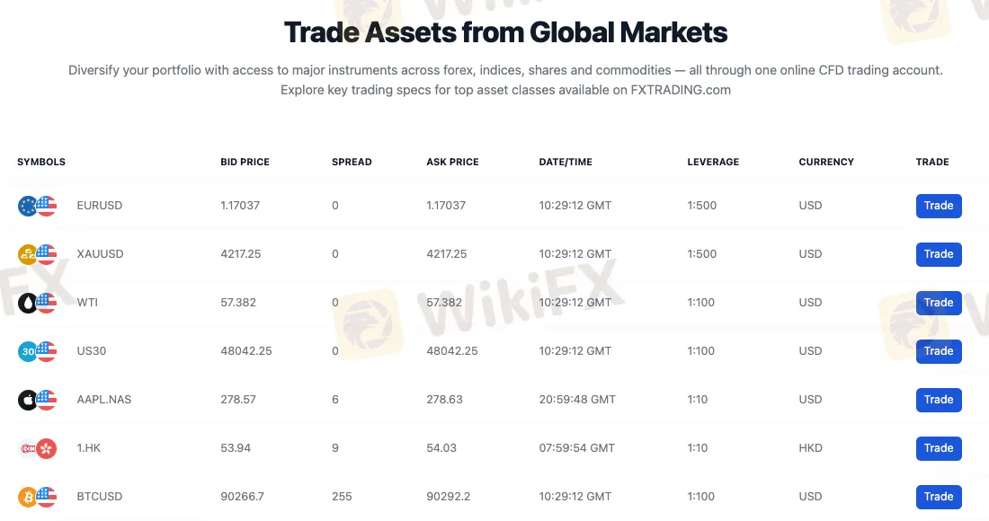Click the Trade button for XAUUSD
Viewport: 989px width, 521px height.
click(939, 254)
